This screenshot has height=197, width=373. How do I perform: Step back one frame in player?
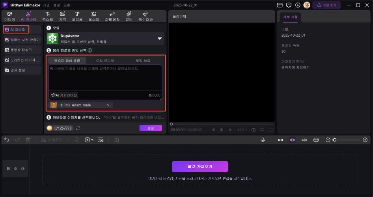(x=213, y=130)
